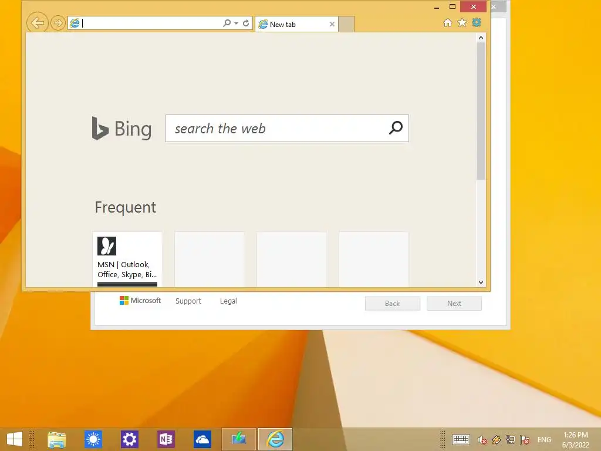Open the Microsoft logo link in background window
Image resolution: width=601 pixels, height=451 pixels.
(140, 301)
